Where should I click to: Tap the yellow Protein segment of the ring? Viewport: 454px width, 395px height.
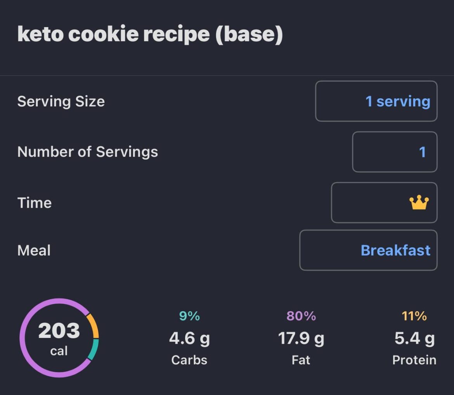[x=92, y=326]
